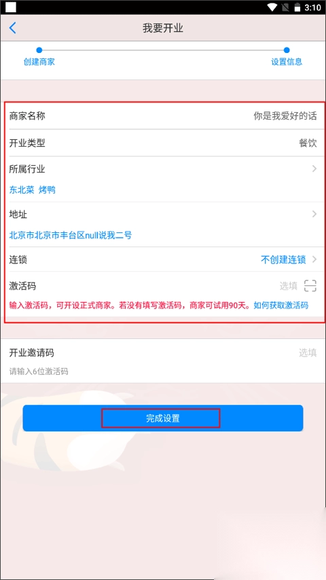
Task: Select the 创建商家 step label
Action: (39, 62)
